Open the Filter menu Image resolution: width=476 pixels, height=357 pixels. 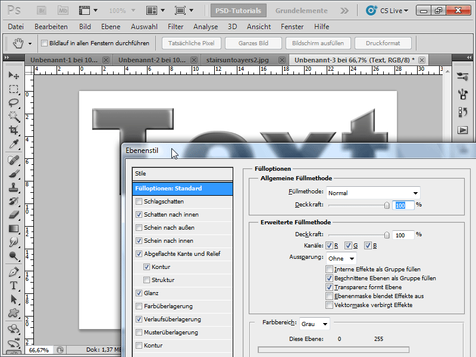coord(176,27)
